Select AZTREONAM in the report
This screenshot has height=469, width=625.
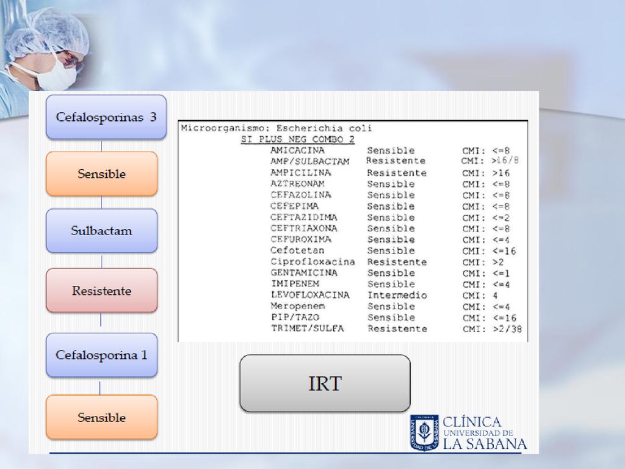[x=297, y=184]
